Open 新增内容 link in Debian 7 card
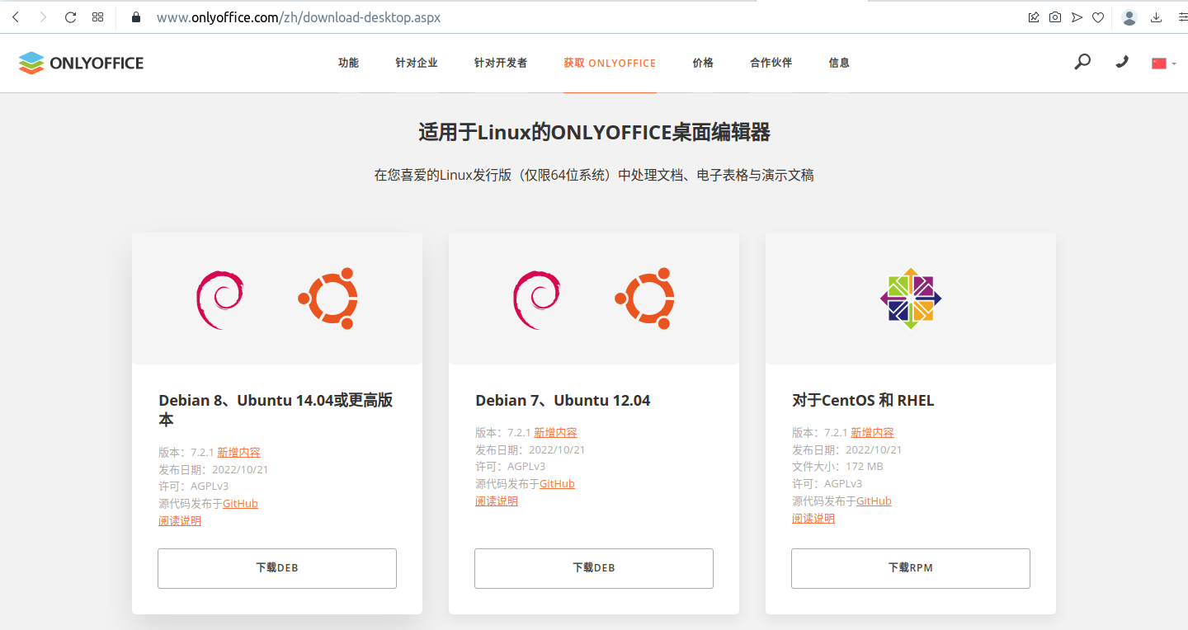 (555, 432)
